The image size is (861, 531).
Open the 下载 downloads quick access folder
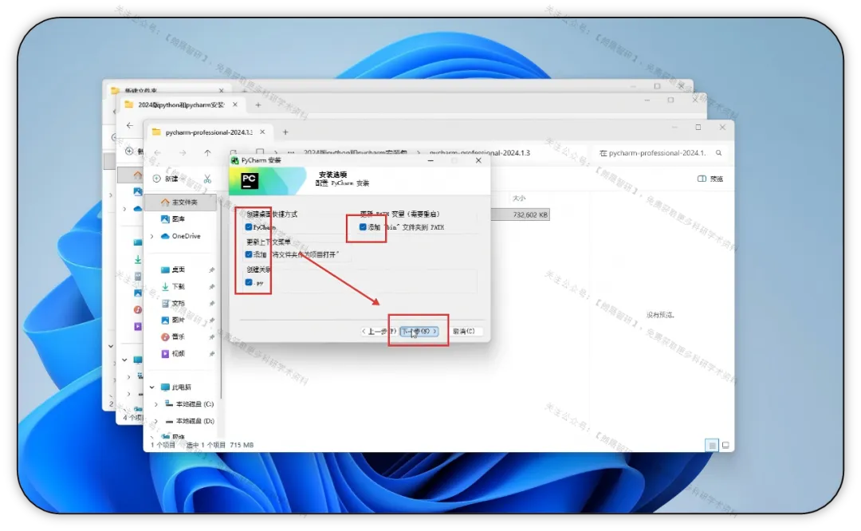(173, 286)
